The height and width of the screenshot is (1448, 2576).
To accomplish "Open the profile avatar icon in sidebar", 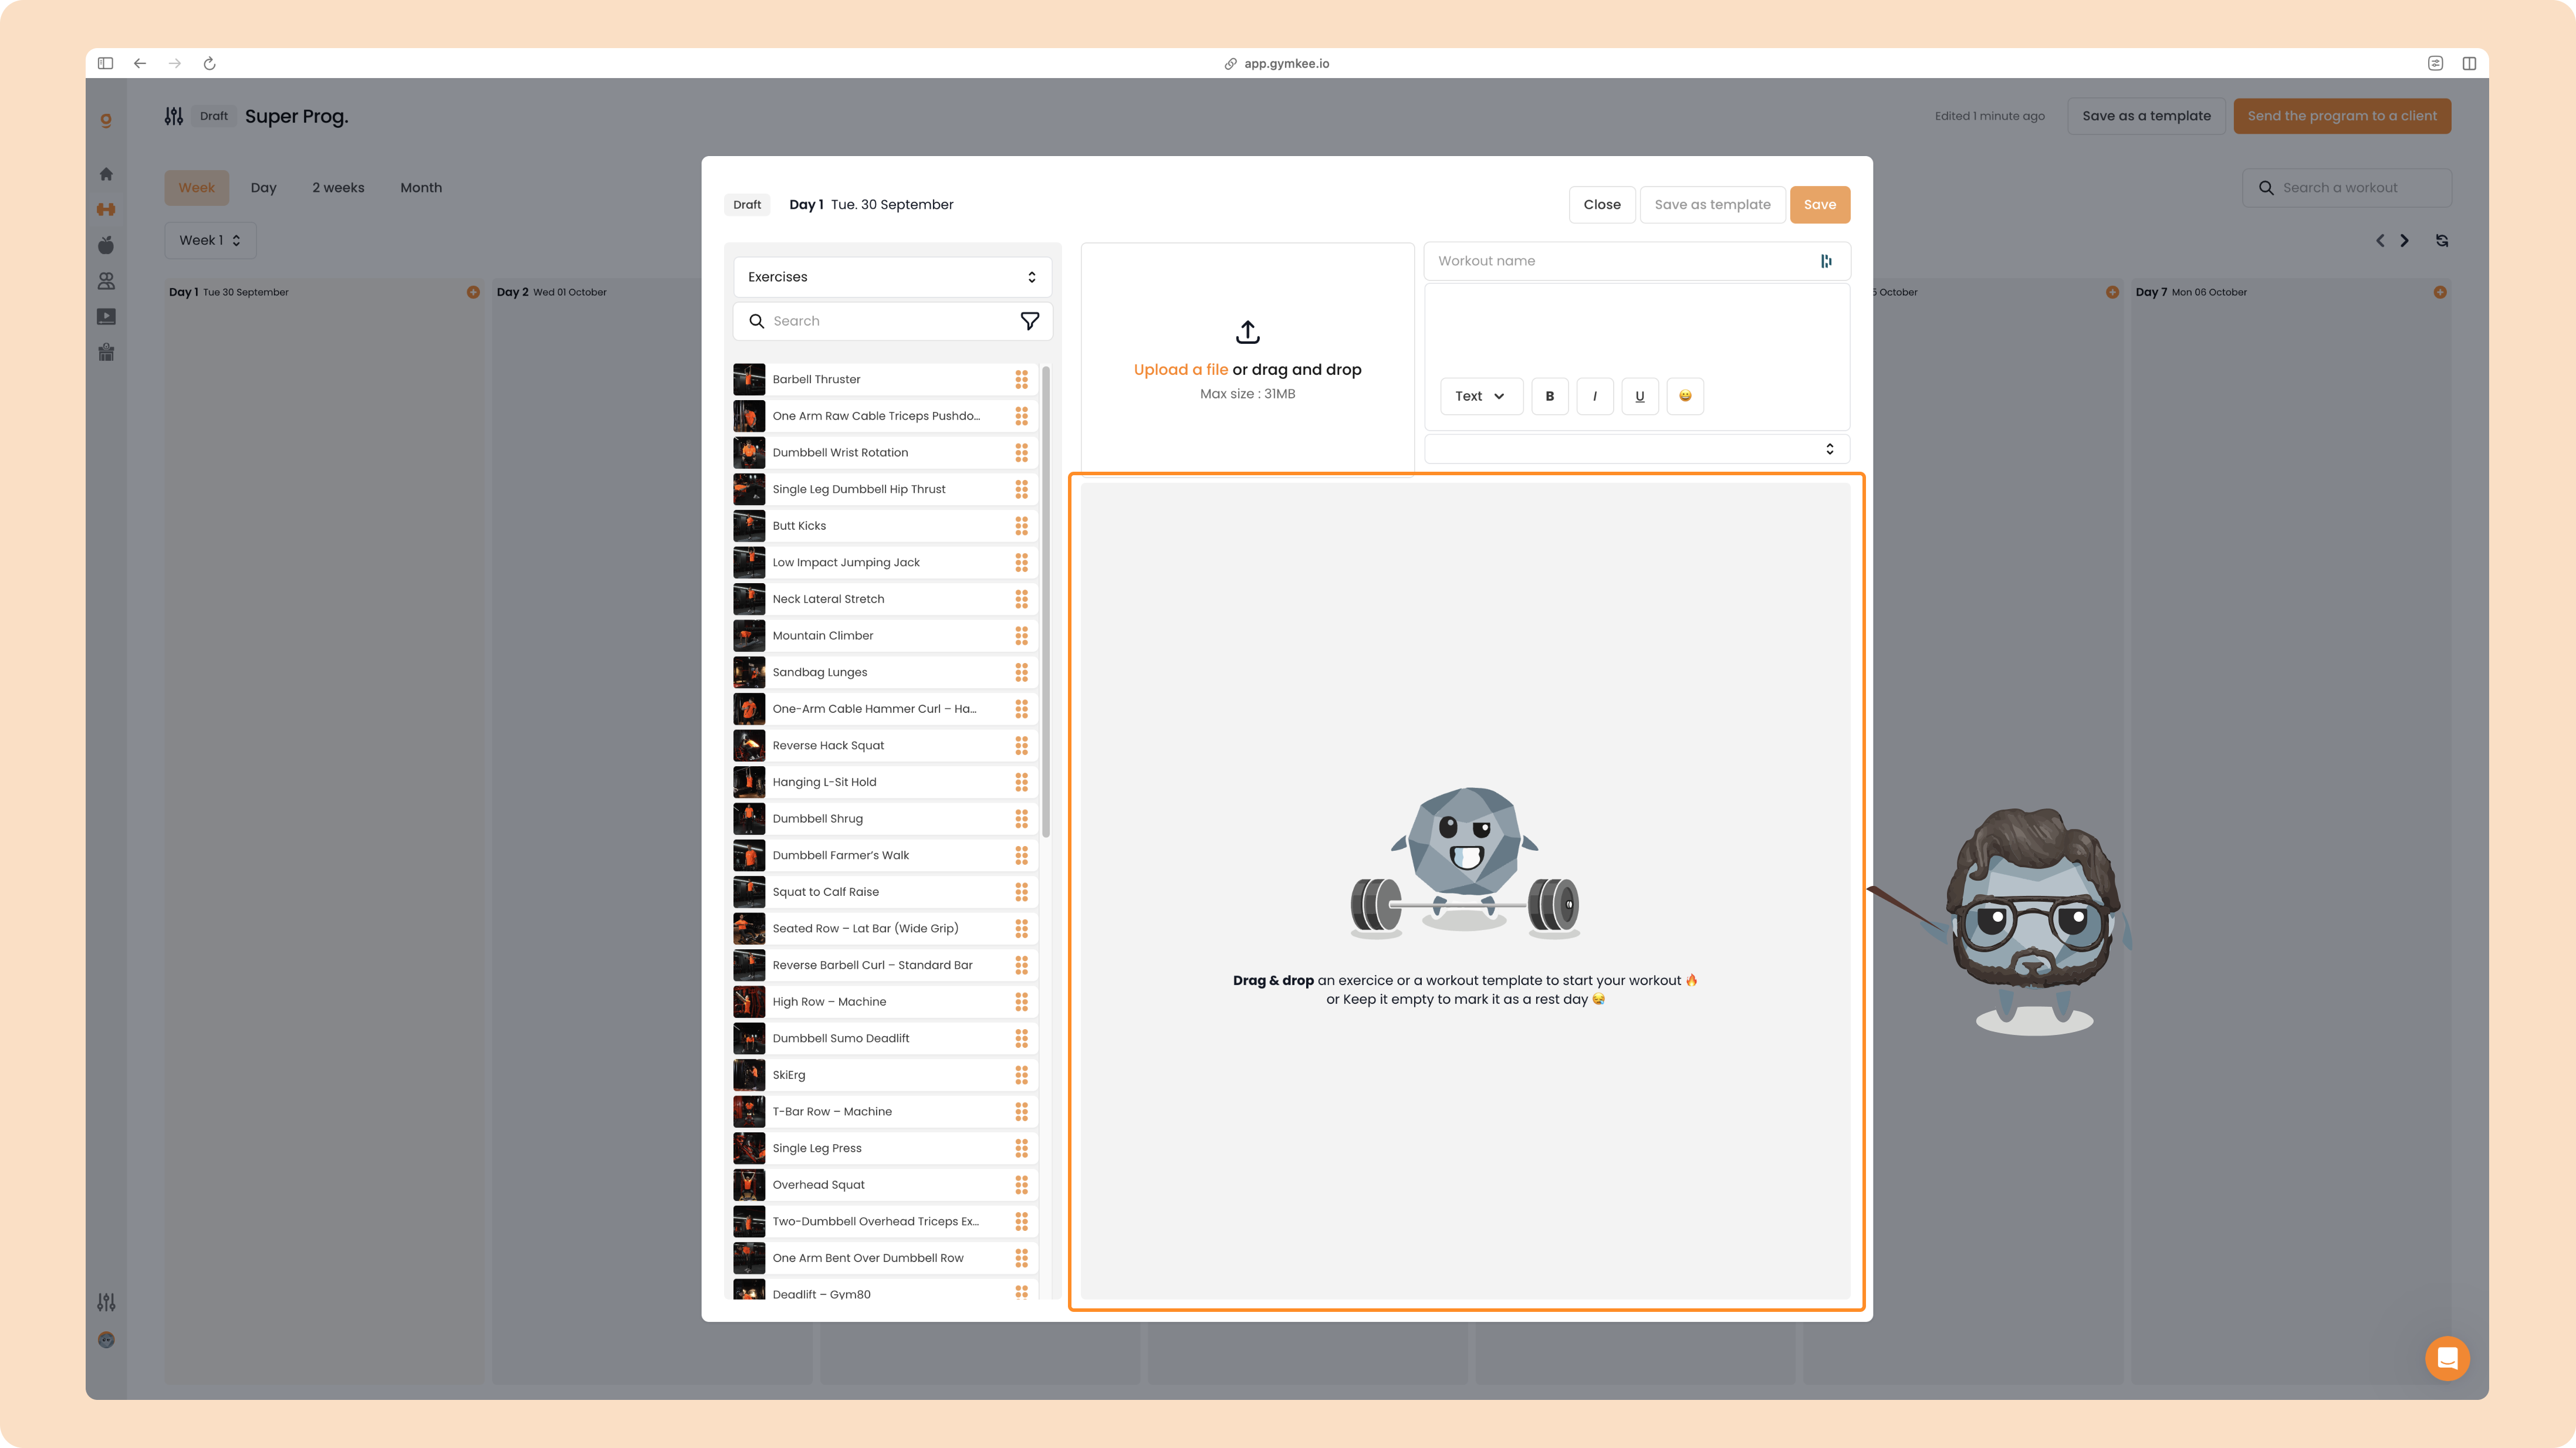I will click(x=106, y=1340).
